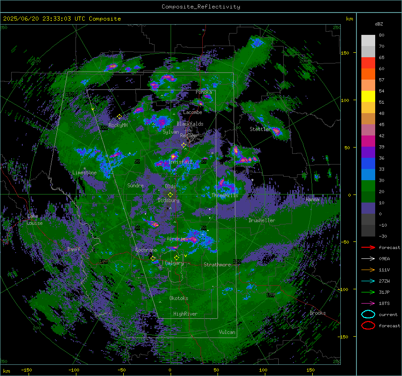Click the Sundre town label
This screenshot has width=402, height=376.
135,185
